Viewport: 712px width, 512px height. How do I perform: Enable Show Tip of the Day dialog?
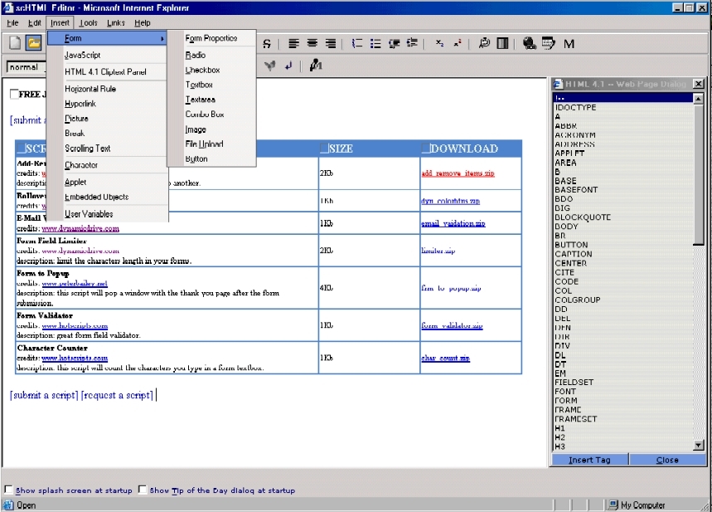tap(142, 490)
